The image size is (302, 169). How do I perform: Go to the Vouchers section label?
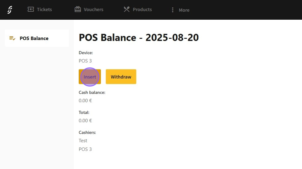[x=93, y=10]
